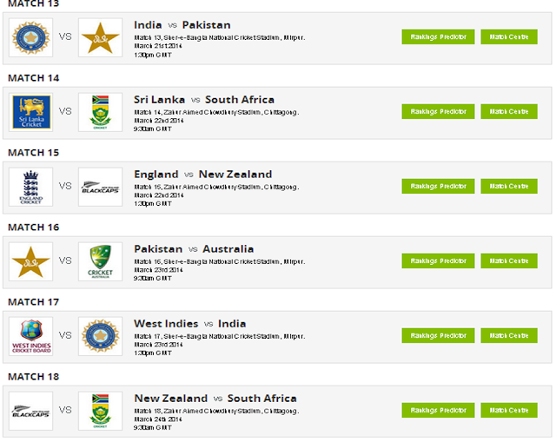Open Match Centre for Pakistan vs Australia
This screenshot has width=556, height=442.
coord(509,261)
